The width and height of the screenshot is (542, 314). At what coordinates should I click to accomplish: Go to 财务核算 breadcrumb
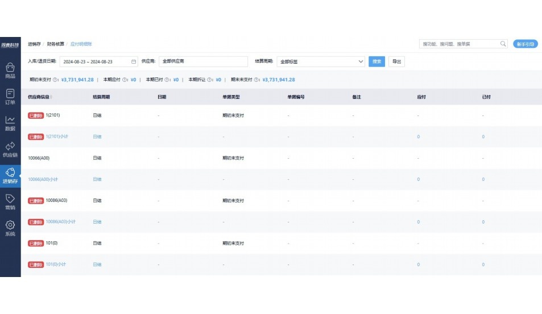click(x=55, y=44)
